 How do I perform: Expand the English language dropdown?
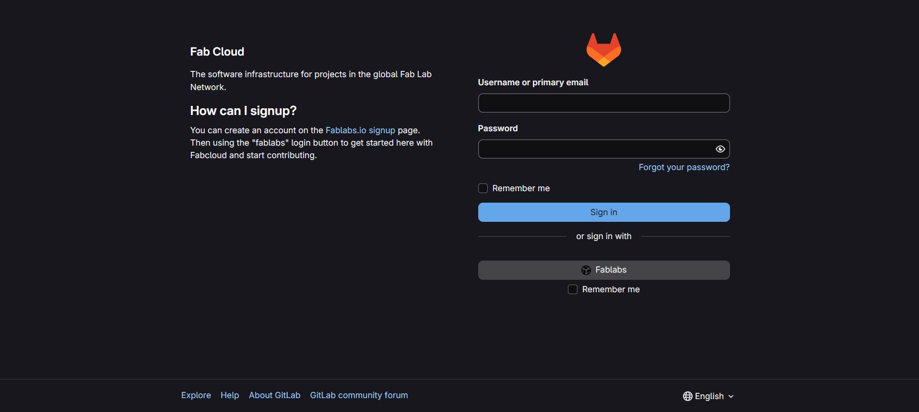(x=708, y=396)
